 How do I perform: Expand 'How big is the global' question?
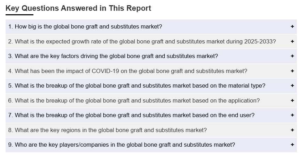(85, 27)
